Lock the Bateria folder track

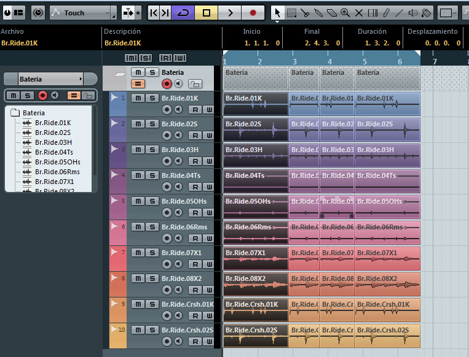195,84
